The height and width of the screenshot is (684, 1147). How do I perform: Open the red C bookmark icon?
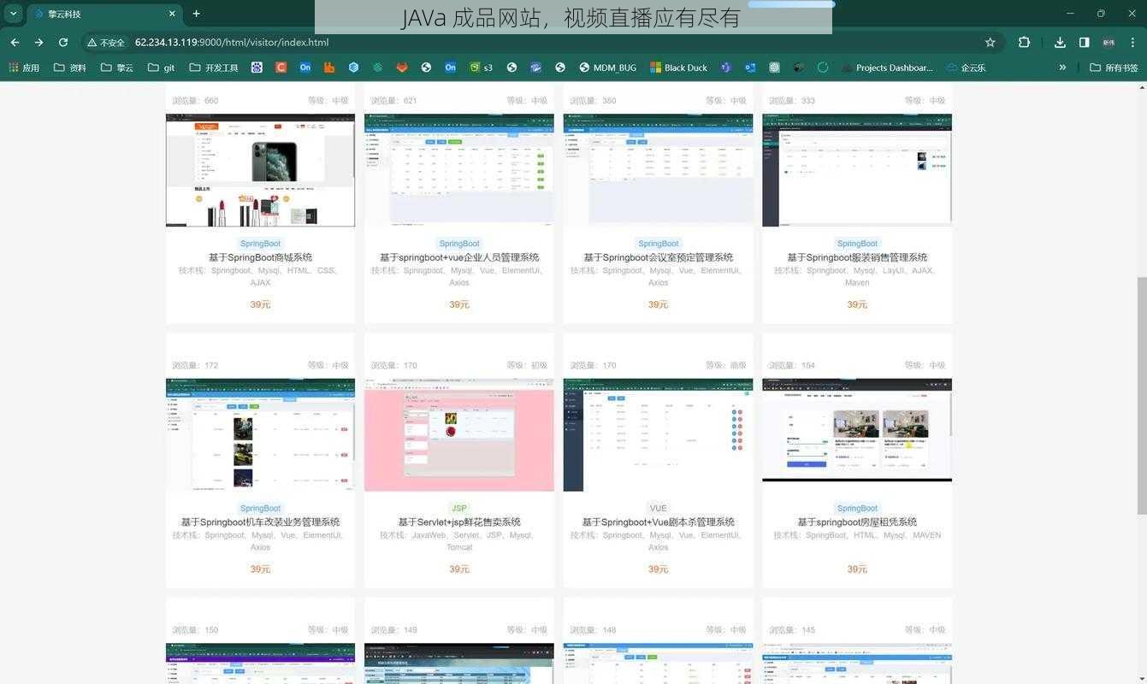coord(281,68)
